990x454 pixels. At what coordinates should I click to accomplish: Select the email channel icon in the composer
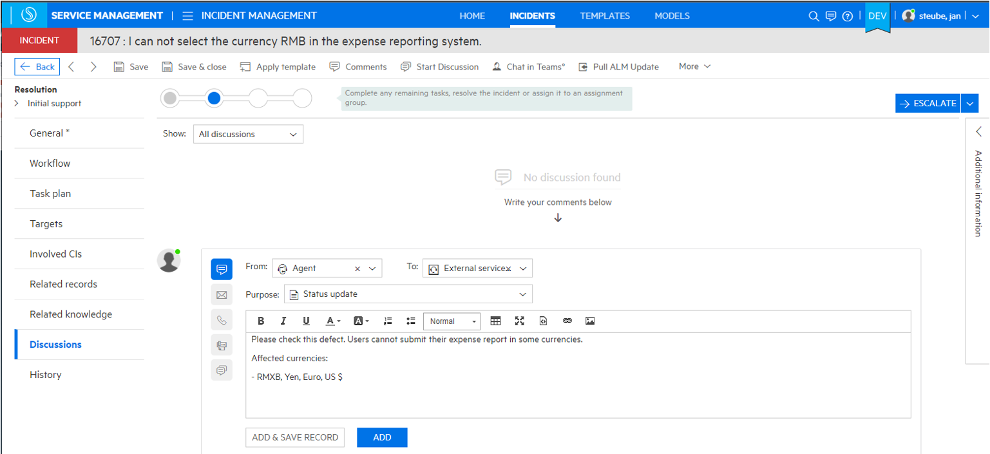coord(222,294)
